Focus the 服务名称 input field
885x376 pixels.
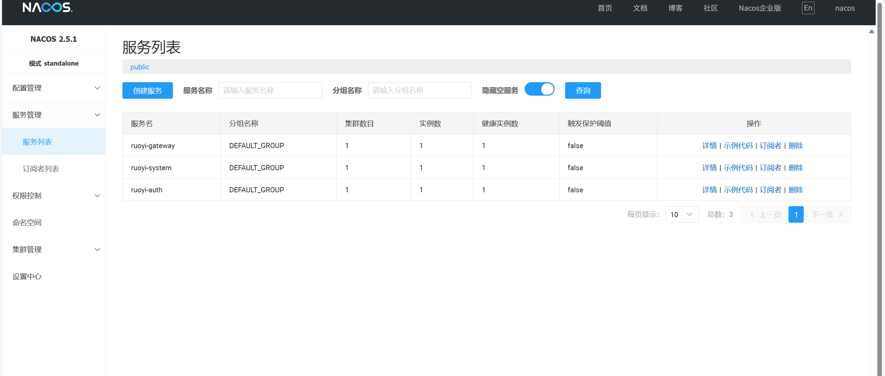[x=270, y=90]
